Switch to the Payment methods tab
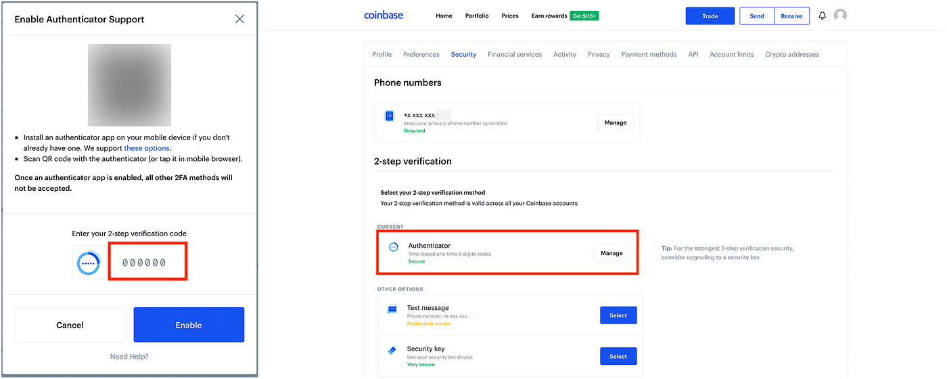The width and height of the screenshot is (947, 379). coord(649,54)
